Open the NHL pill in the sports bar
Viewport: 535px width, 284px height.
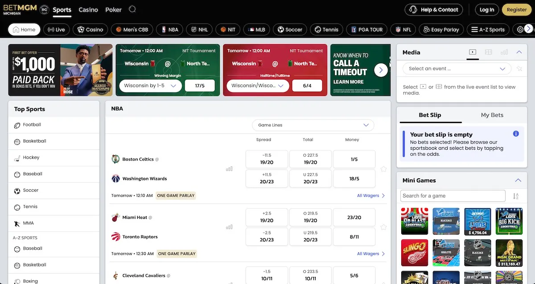[199, 29]
